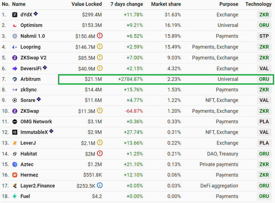The width and height of the screenshot is (275, 203).
Task: Click the STP technology badge for Nahmii
Action: click(x=264, y=36)
